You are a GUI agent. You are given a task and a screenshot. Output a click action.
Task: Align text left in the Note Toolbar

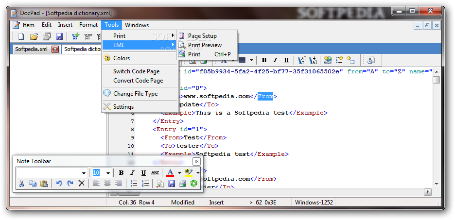96,184
